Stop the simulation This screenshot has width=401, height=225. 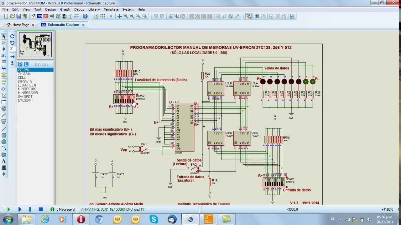tap(40, 209)
